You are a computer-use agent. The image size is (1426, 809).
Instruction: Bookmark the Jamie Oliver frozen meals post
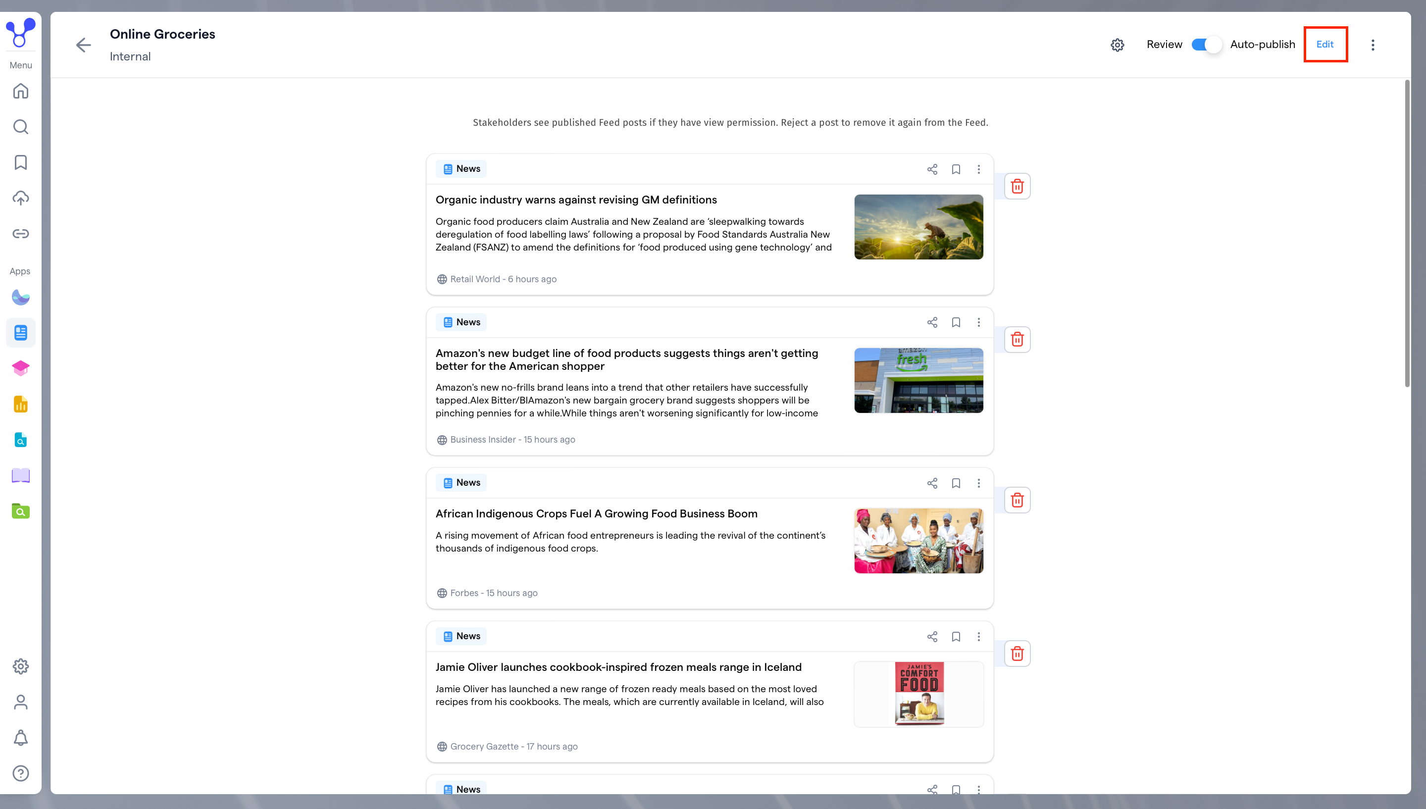pyautogui.click(x=956, y=636)
